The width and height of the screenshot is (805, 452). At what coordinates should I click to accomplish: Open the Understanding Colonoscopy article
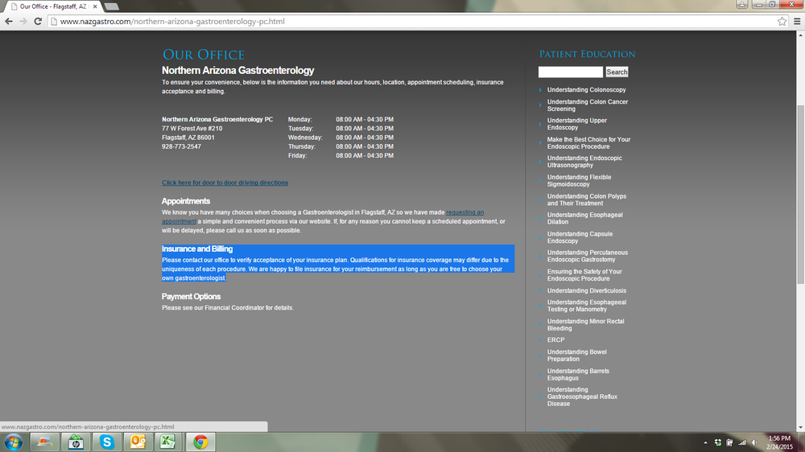[x=586, y=90]
